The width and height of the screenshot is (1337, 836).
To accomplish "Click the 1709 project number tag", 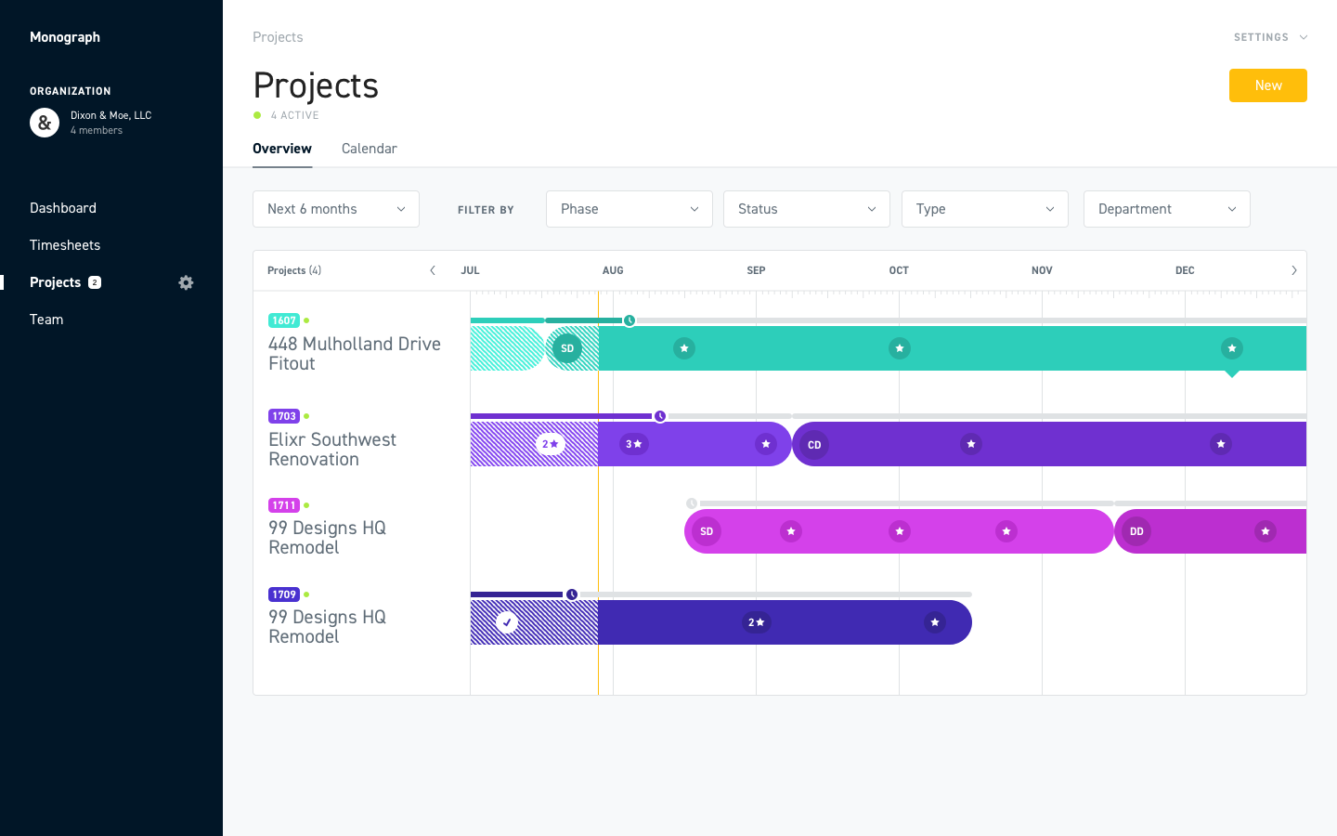I will 284,594.
